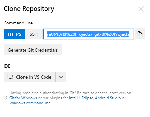Click the repository URL text field
Image resolution: width=150 pixels, height=117 pixels.
click(88, 34)
